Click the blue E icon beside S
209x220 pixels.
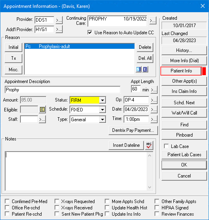tap(145, 69)
